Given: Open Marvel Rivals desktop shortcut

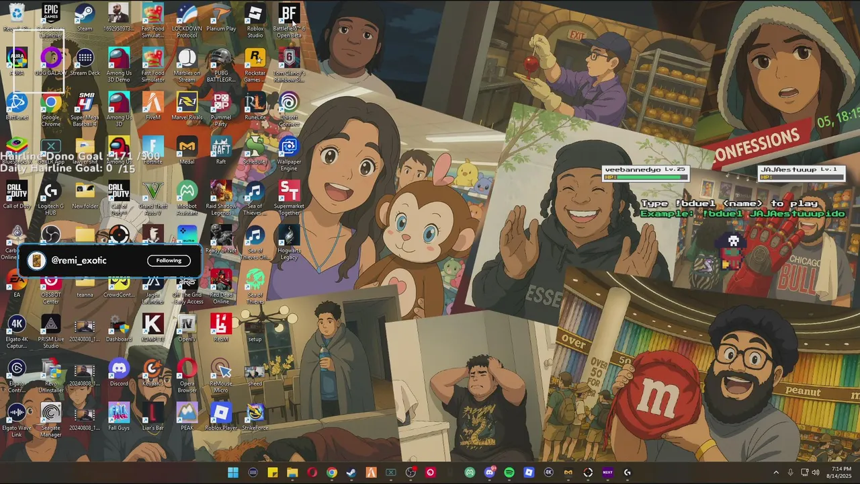Looking at the screenshot, I should 187,106.
